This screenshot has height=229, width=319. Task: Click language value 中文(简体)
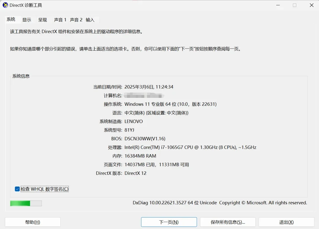click(134, 113)
